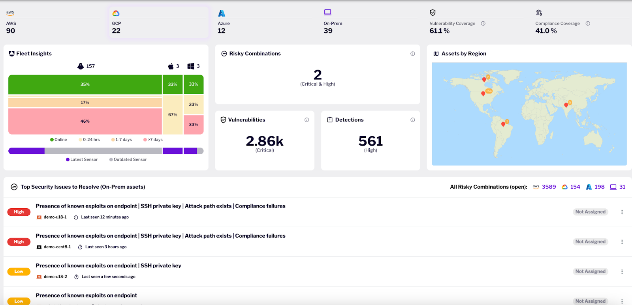632x305 pixels.
Task: Open the demo-cent8-1 asset link
Action: pyautogui.click(x=57, y=247)
